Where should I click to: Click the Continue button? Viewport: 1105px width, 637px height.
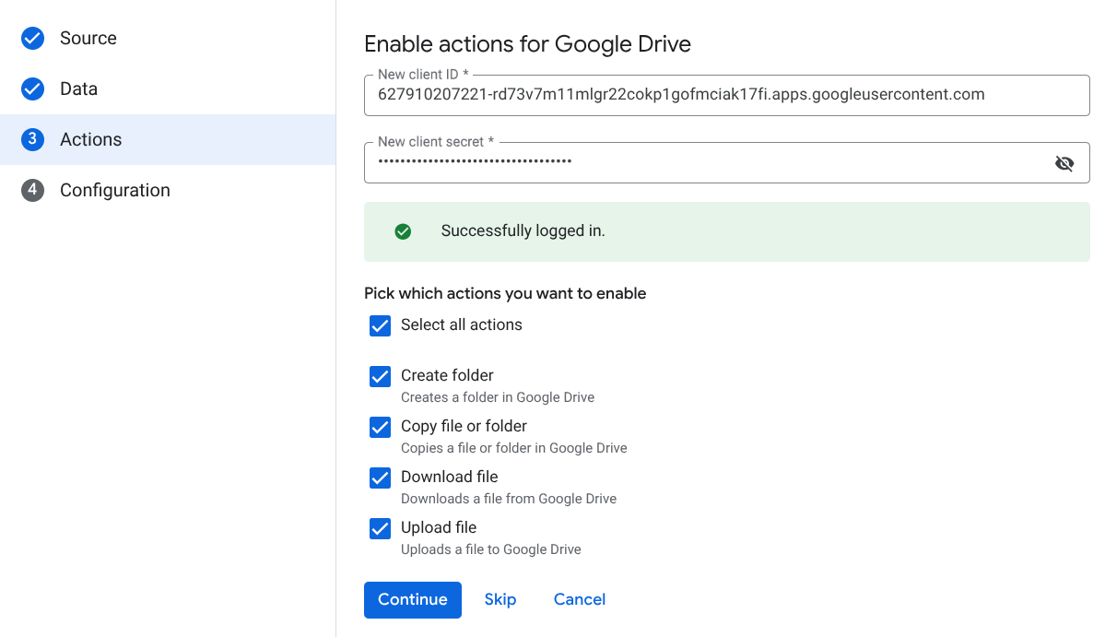[x=412, y=599]
